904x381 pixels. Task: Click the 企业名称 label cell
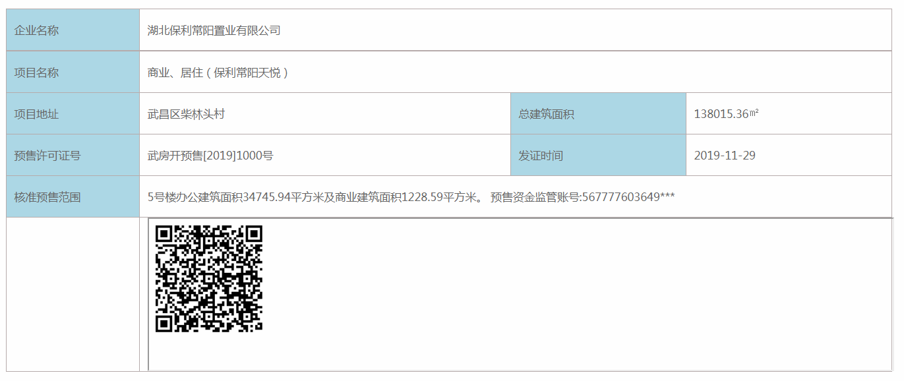point(73,30)
